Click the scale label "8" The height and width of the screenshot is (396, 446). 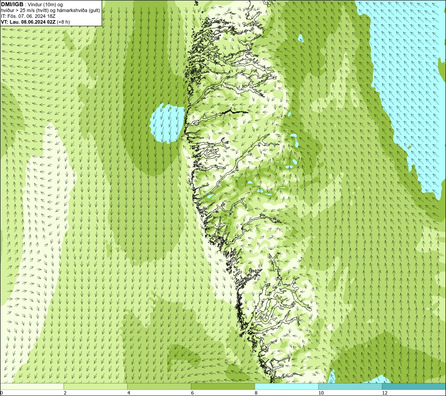tap(256, 393)
